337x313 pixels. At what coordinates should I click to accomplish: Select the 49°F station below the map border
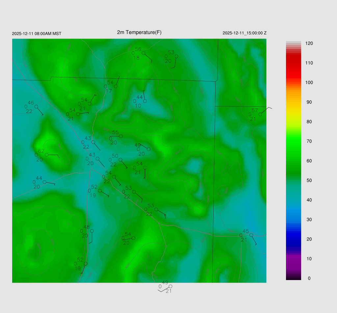170,286
